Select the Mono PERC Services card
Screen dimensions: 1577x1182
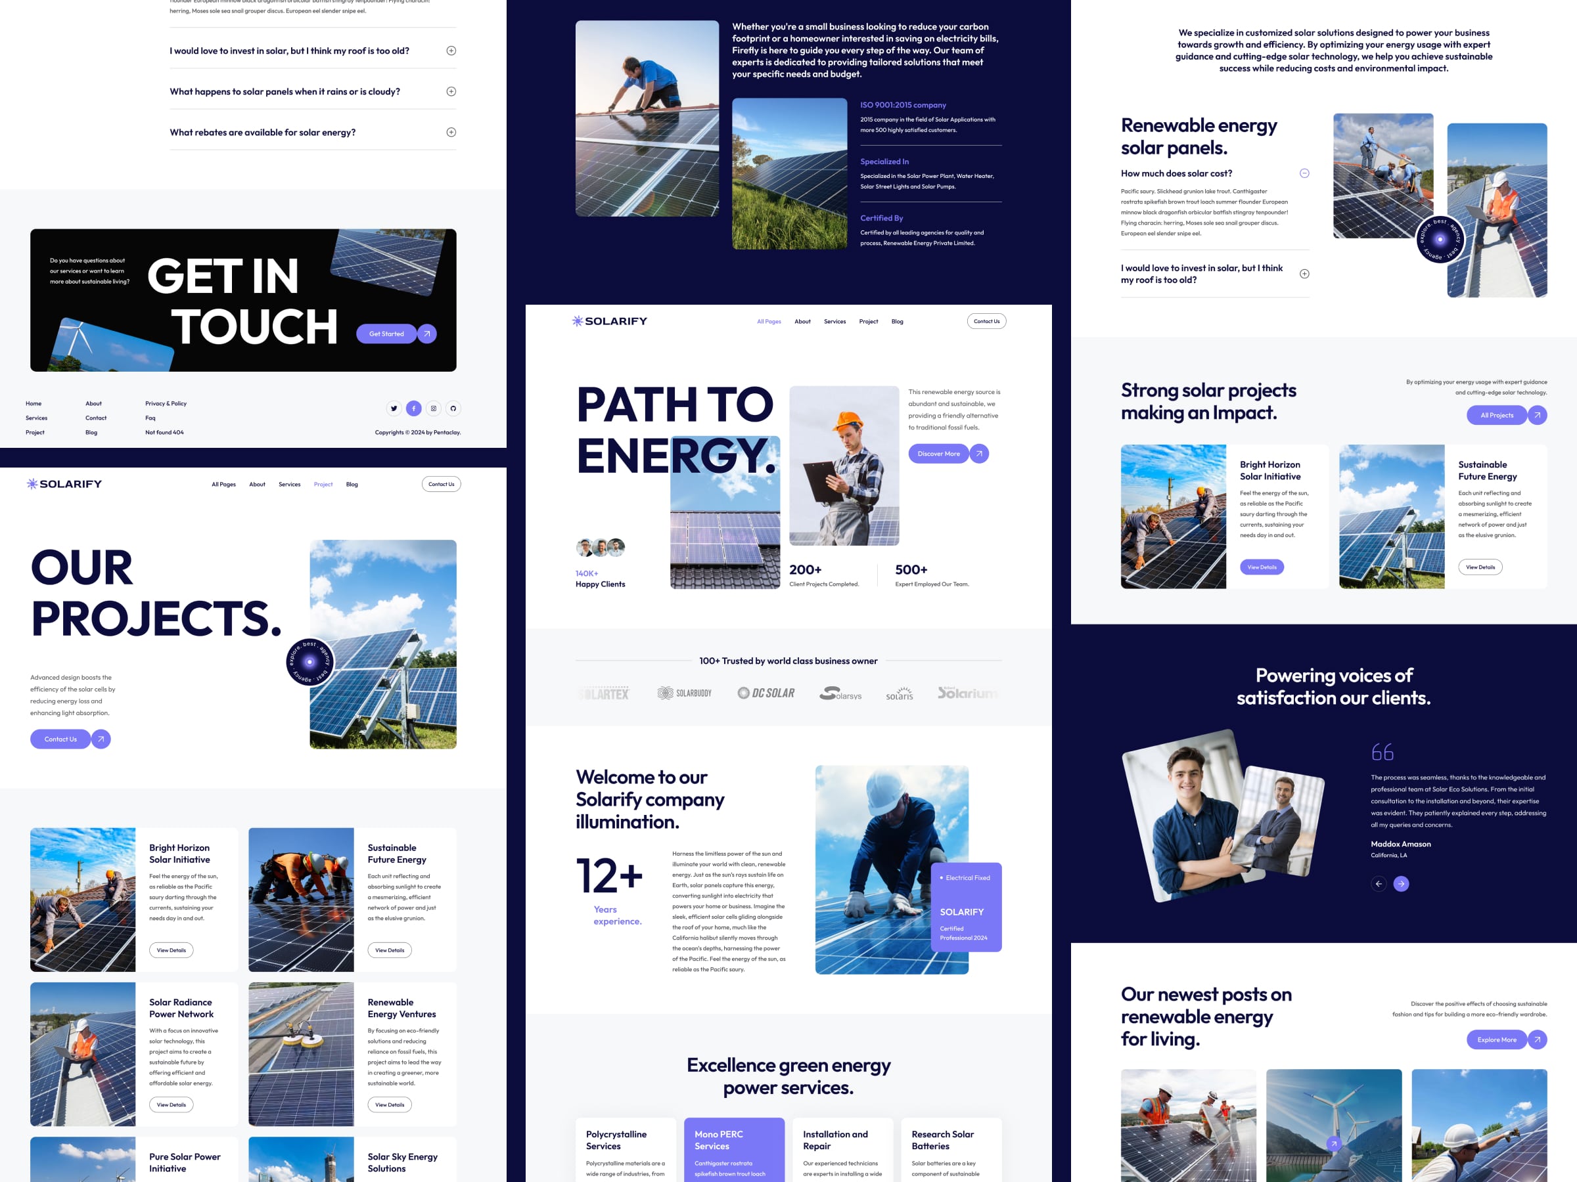[x=733, y=1149]
